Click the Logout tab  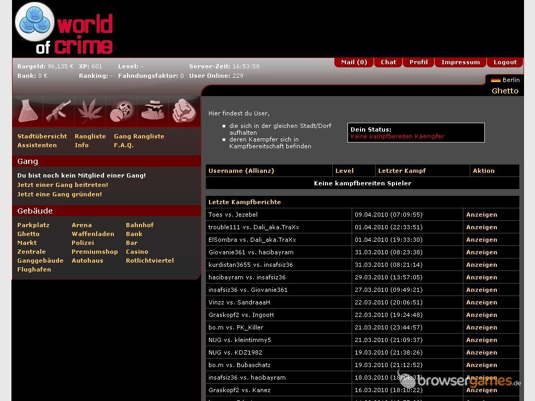(505, 62)
